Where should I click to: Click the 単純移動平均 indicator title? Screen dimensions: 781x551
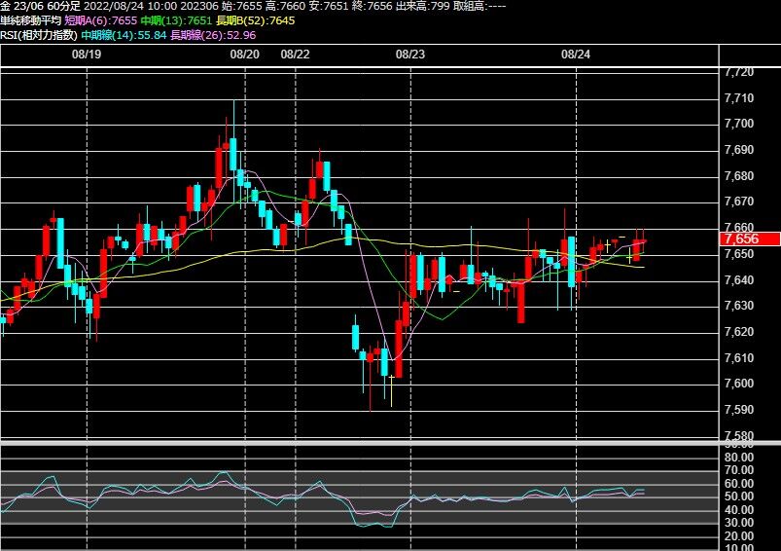tap(30, 20)
